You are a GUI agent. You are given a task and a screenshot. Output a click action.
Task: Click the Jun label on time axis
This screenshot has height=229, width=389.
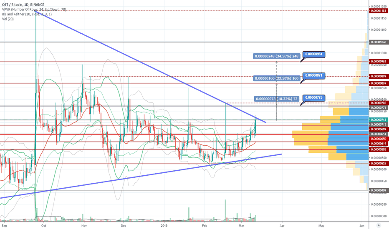pyautogui.click(x=362, y=226)
